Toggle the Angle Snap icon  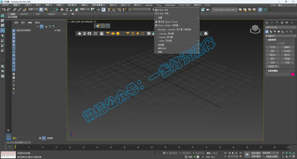pos(114,10)
